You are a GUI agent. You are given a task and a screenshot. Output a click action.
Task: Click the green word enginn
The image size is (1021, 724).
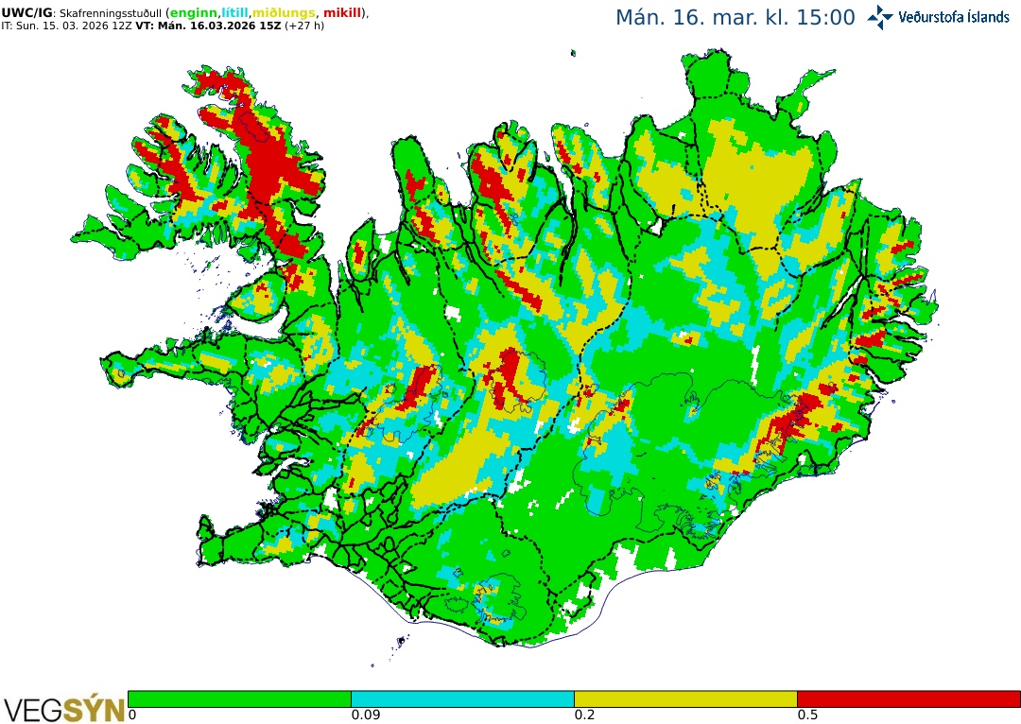tap(194, 13)
